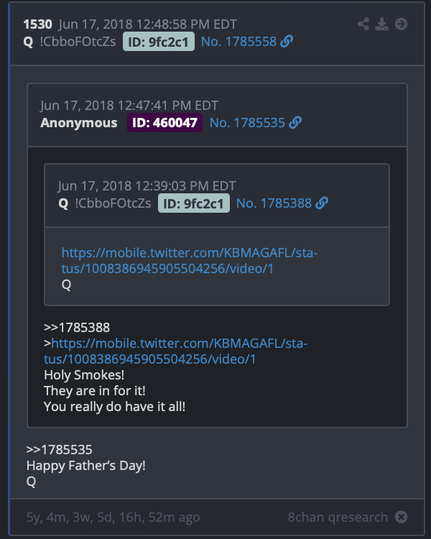Click the >>1785388 reply reference

coord(77,327)
